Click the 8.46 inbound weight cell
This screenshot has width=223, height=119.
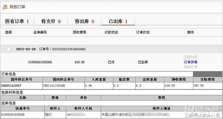[x=99, y=86]
